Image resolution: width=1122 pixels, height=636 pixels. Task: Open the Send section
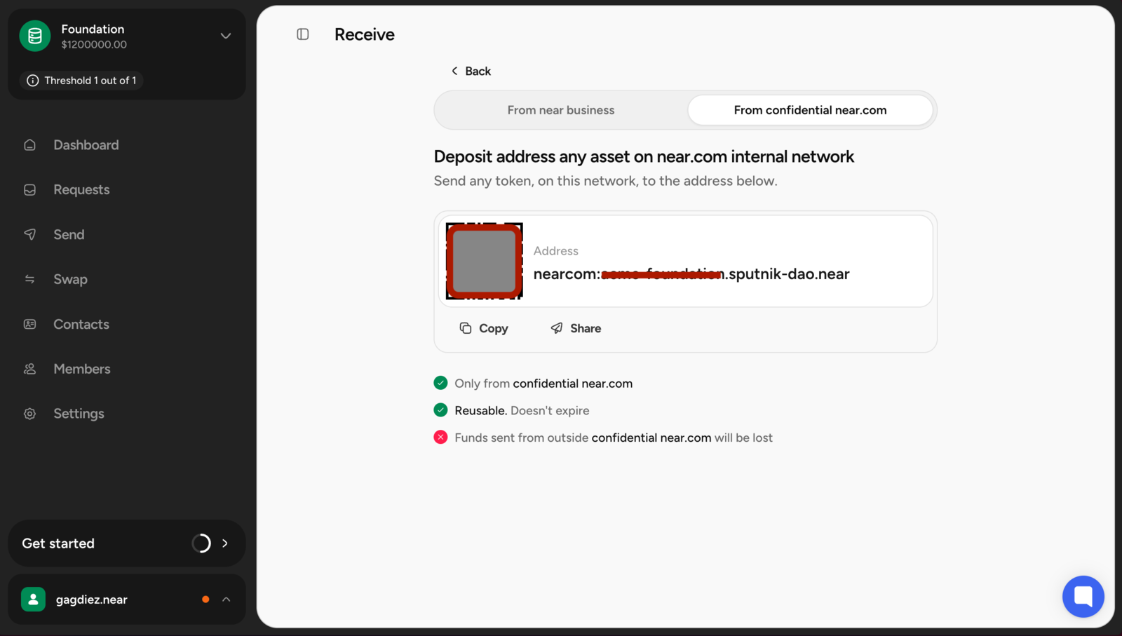(x=69, y=235)
